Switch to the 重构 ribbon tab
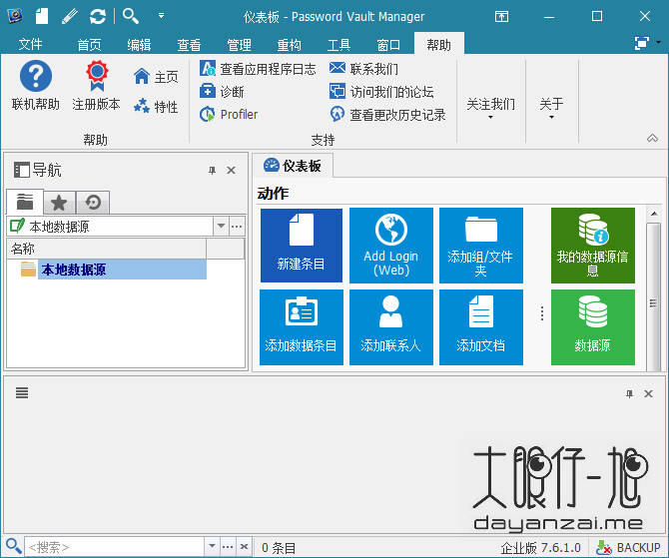The image size is (669, 558). pos(289,44)
